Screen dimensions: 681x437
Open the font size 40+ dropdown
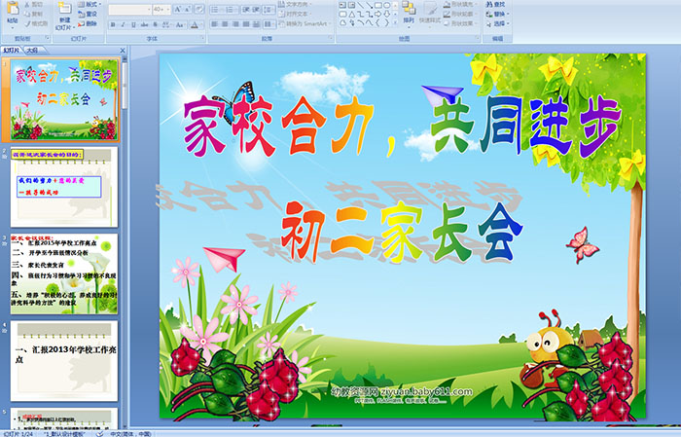coord(168,9)
